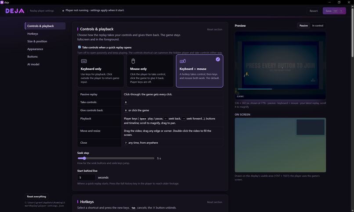Click the Revert button

click(x=314, y=11)
